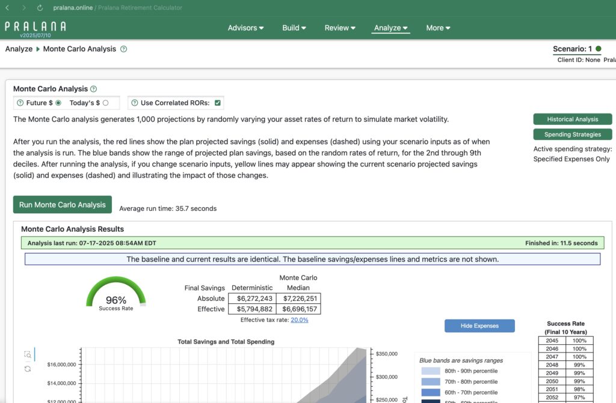Click the pralana.online address bar text
616x403 pixels.
pyautogui.click(x=73, y=7)
